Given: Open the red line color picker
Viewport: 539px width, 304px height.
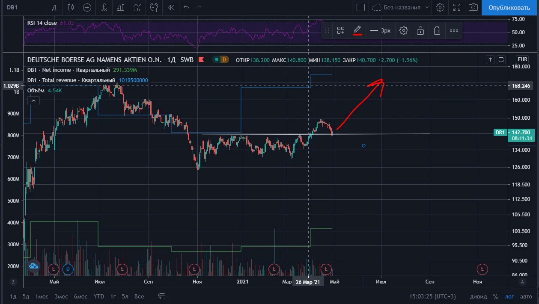Looking at the screenshot, I should (357, 30).
